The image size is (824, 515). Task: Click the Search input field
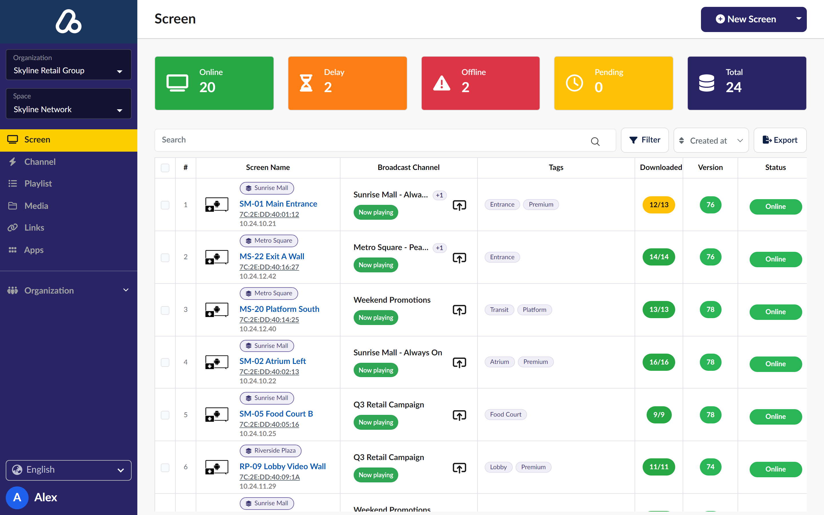pyautogui.click(x=385, y=140)
